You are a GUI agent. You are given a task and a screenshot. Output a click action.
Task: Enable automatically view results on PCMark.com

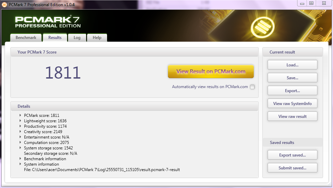pyautogui.click(x=252, y=87)
